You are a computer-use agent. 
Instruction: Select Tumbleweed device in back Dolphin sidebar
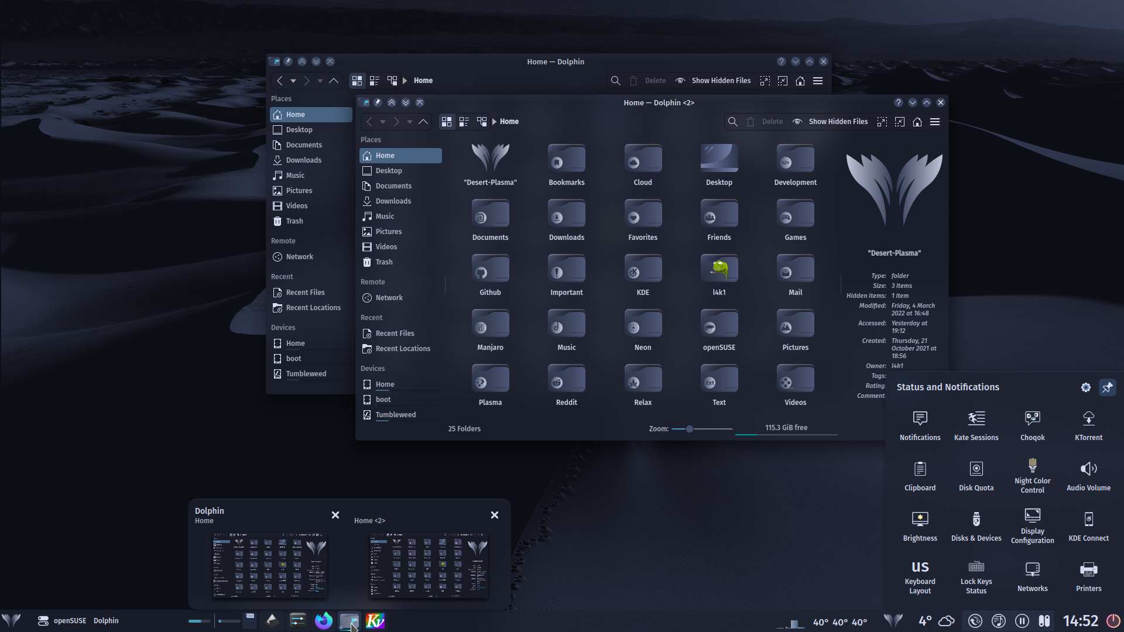311,374
